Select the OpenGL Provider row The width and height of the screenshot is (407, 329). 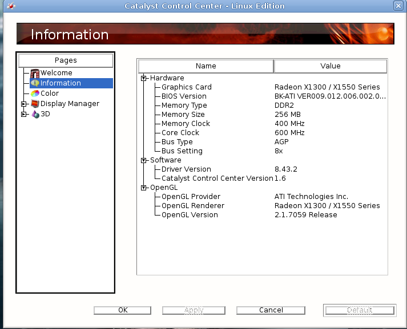(263, 197)
